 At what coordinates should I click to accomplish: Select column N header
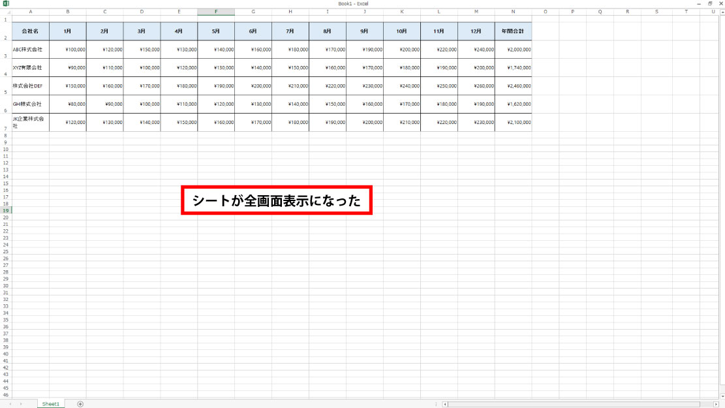(x=513, y=12)
